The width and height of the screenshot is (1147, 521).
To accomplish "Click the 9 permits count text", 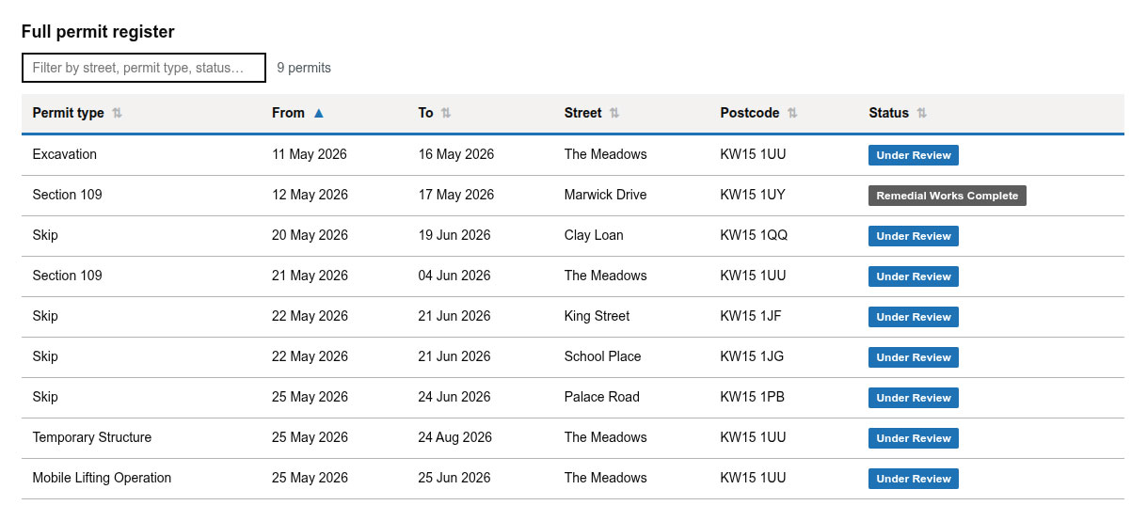I will (x=304, y=68).
